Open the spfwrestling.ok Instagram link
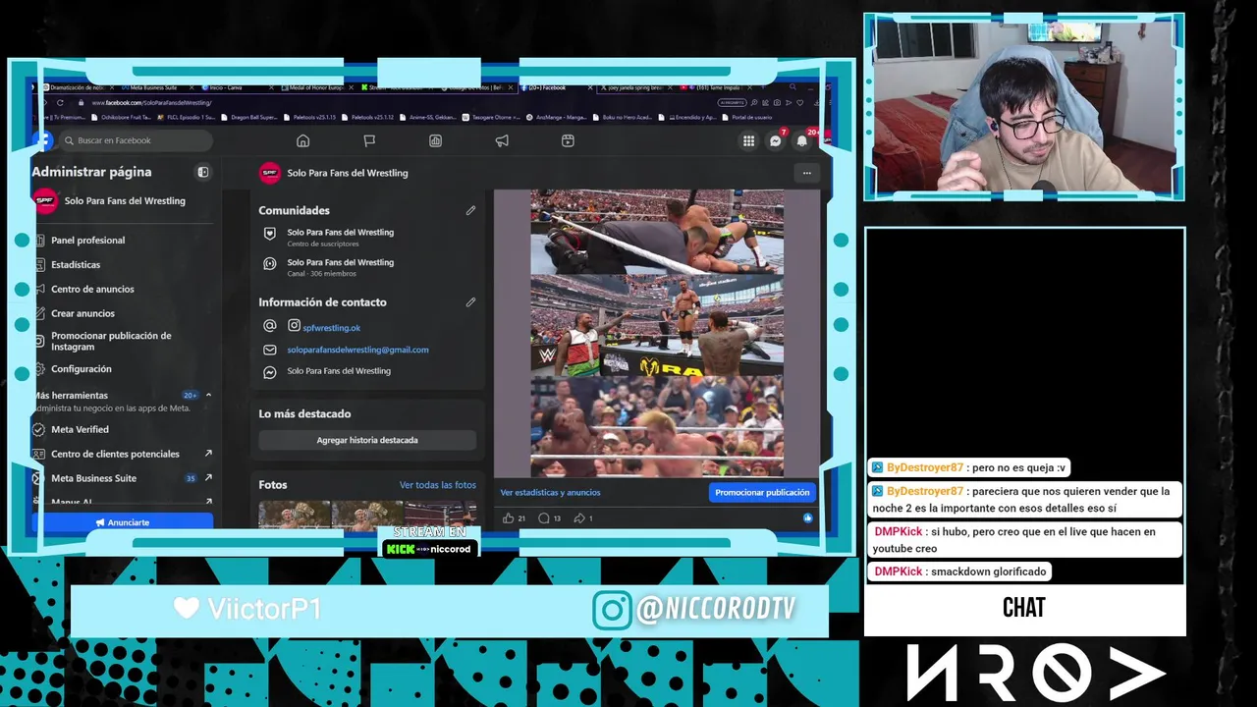This screenshot has width=1257, height=707. pos(332,328)
